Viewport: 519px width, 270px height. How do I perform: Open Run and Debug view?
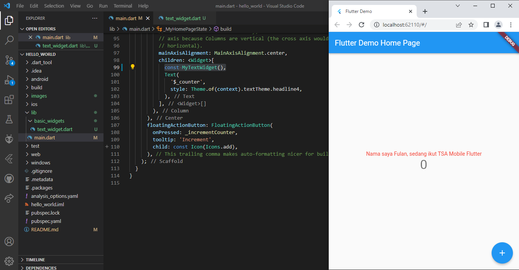[x=9, y=80]
